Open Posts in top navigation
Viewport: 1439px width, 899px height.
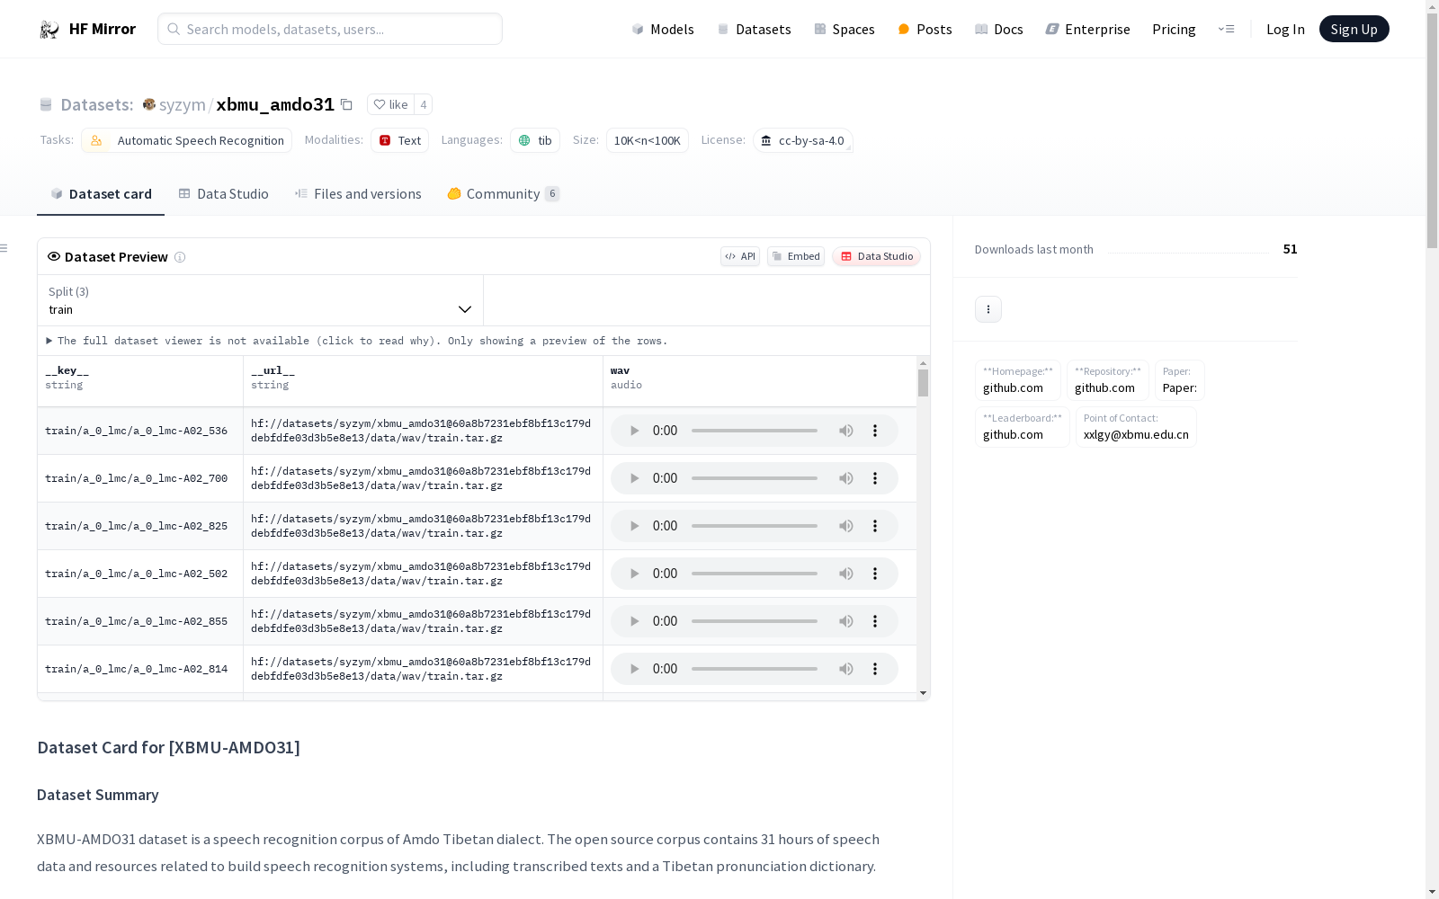click(x=925, y=29)
